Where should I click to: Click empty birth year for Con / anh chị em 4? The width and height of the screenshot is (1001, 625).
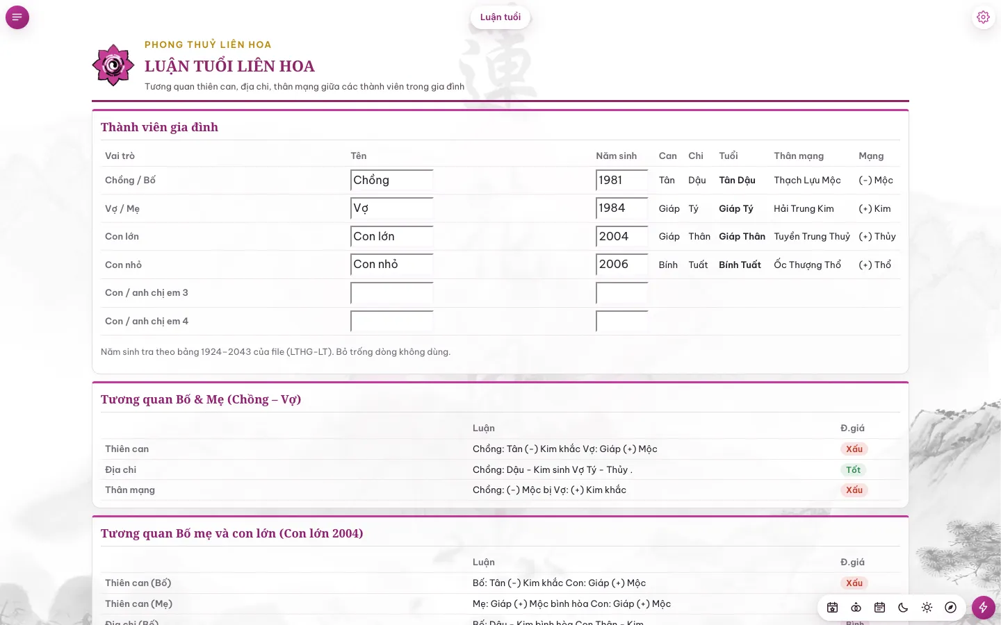coord(622,322)
